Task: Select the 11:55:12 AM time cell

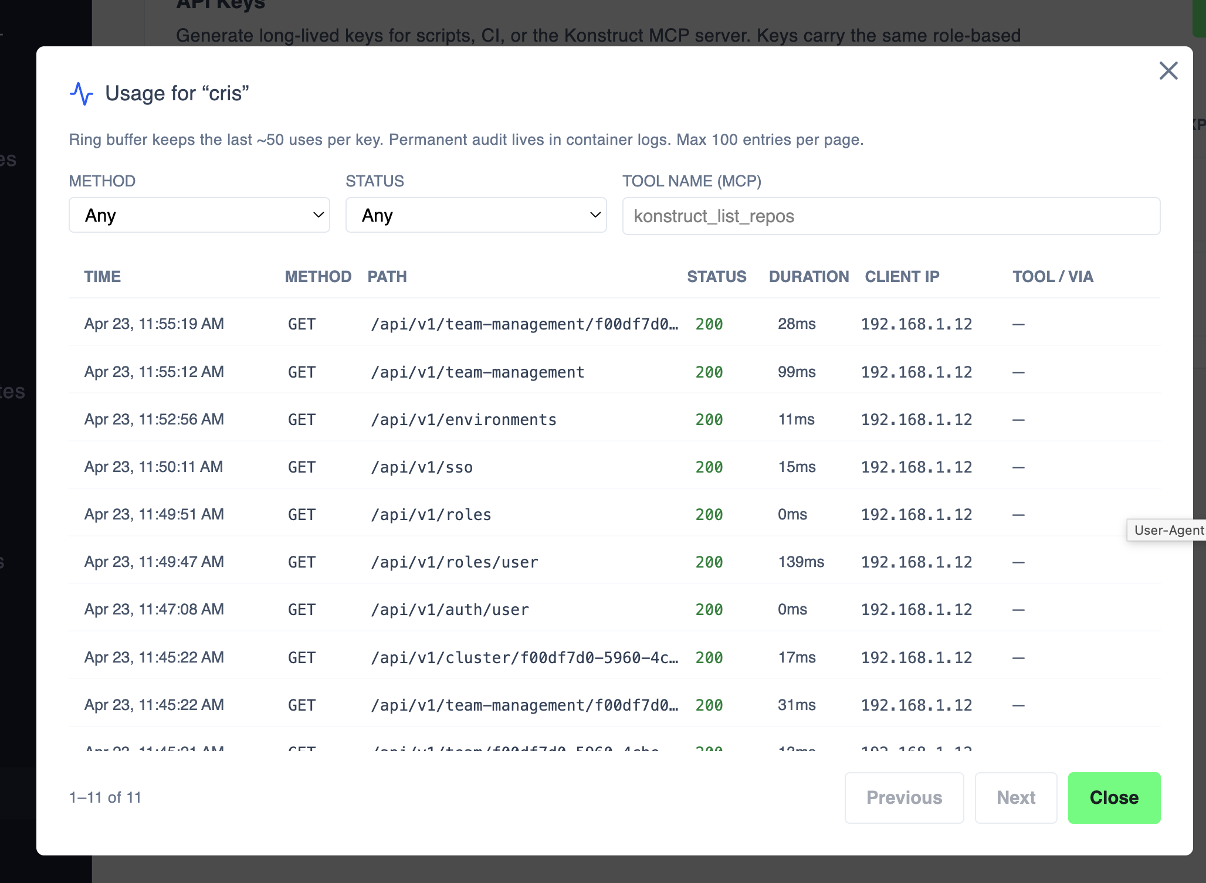Action: tap(154, 372)
